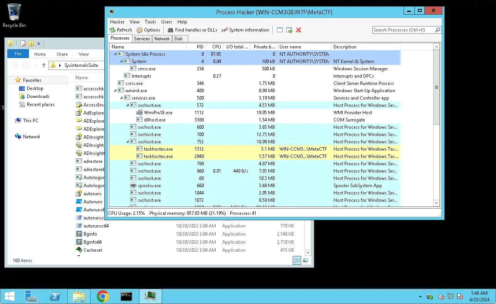The height and width of the screenshot is (304, 496).
Task: Select the dllhost.exe process row
Action: coord(255,120)
